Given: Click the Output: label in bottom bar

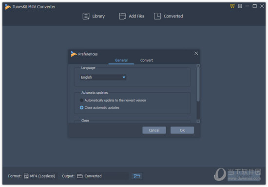Looking at the screenshot, I should coord(68,176).
